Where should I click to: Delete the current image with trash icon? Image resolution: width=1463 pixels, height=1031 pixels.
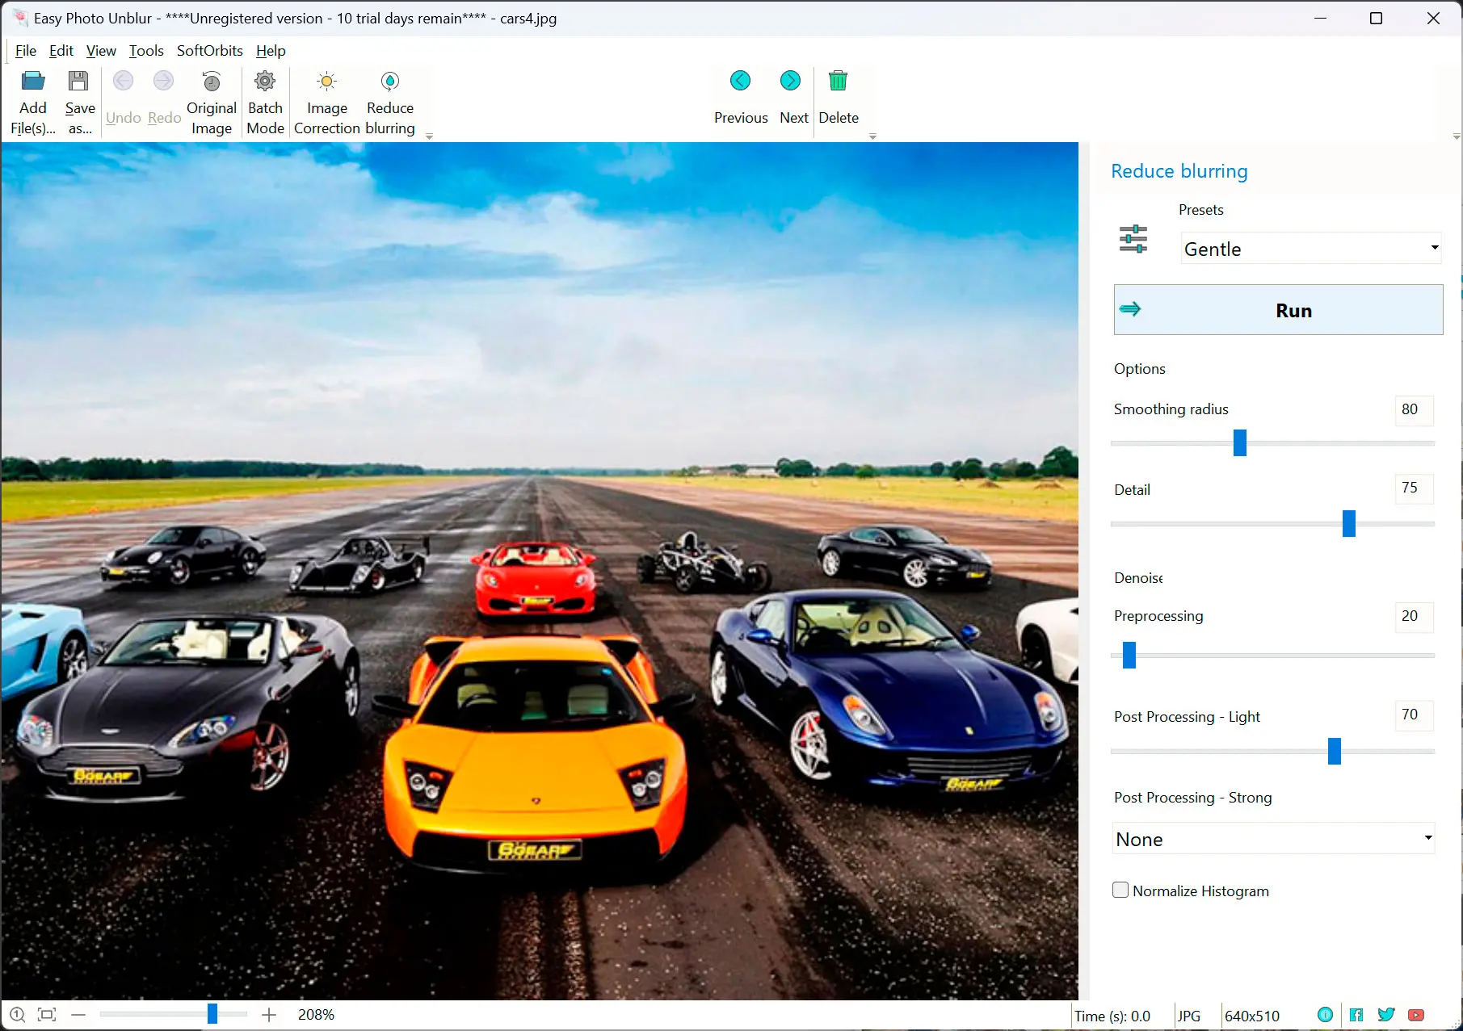click(838, 82)
